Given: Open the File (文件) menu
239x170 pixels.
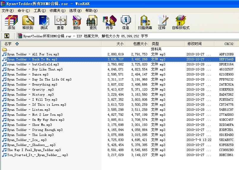Looking at the screenshot, I should coord(8,10).
